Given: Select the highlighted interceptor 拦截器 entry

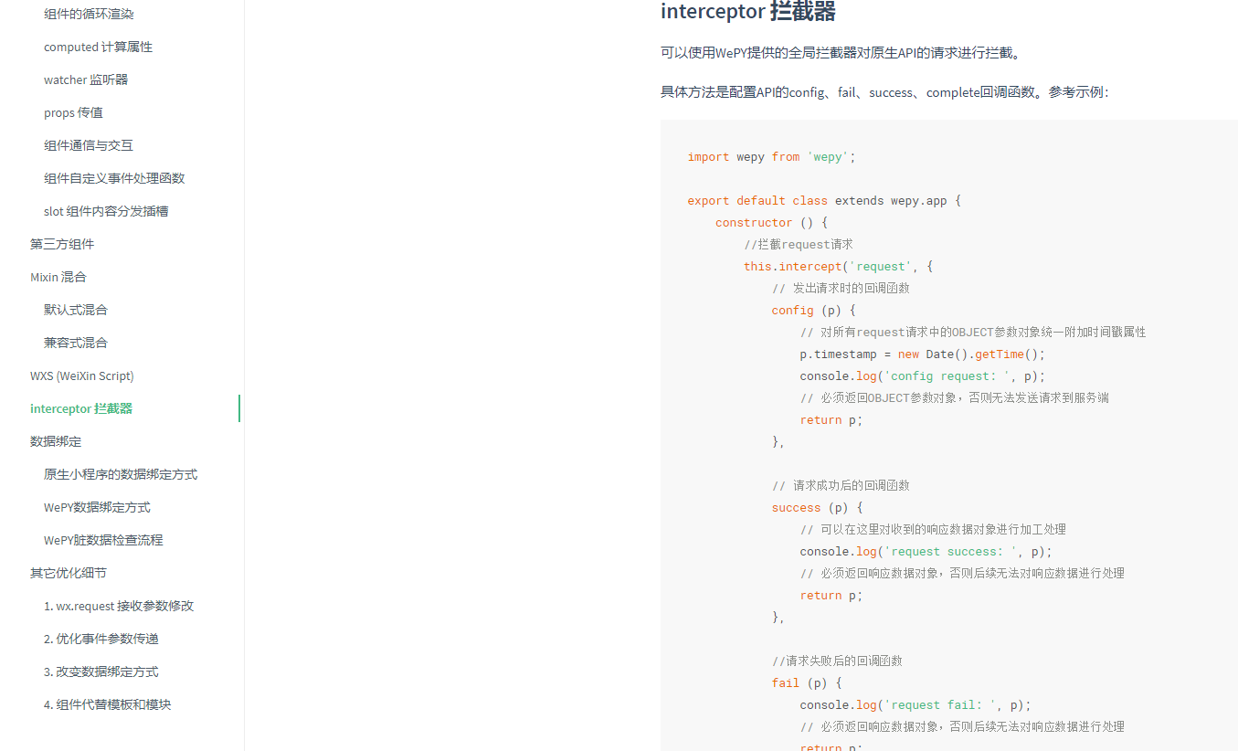Looking at the screenshot, I should [x=80, y=408].
